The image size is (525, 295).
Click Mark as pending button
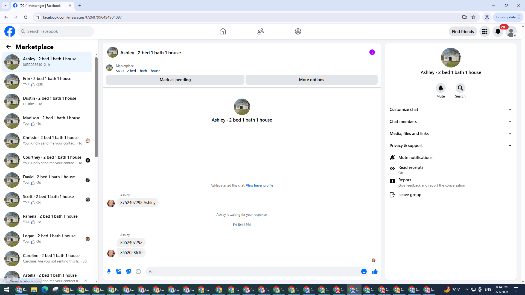click(x=175, y=80)
